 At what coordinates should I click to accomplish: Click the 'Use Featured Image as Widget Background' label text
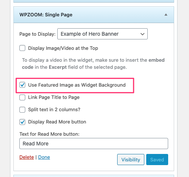coord(77,85)
